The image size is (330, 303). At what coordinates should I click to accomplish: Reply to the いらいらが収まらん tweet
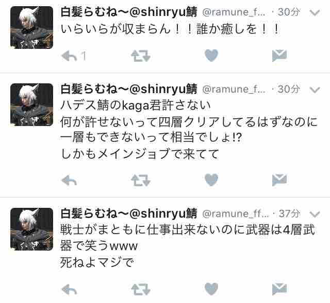pyautogui.click(x=69, y=56)
